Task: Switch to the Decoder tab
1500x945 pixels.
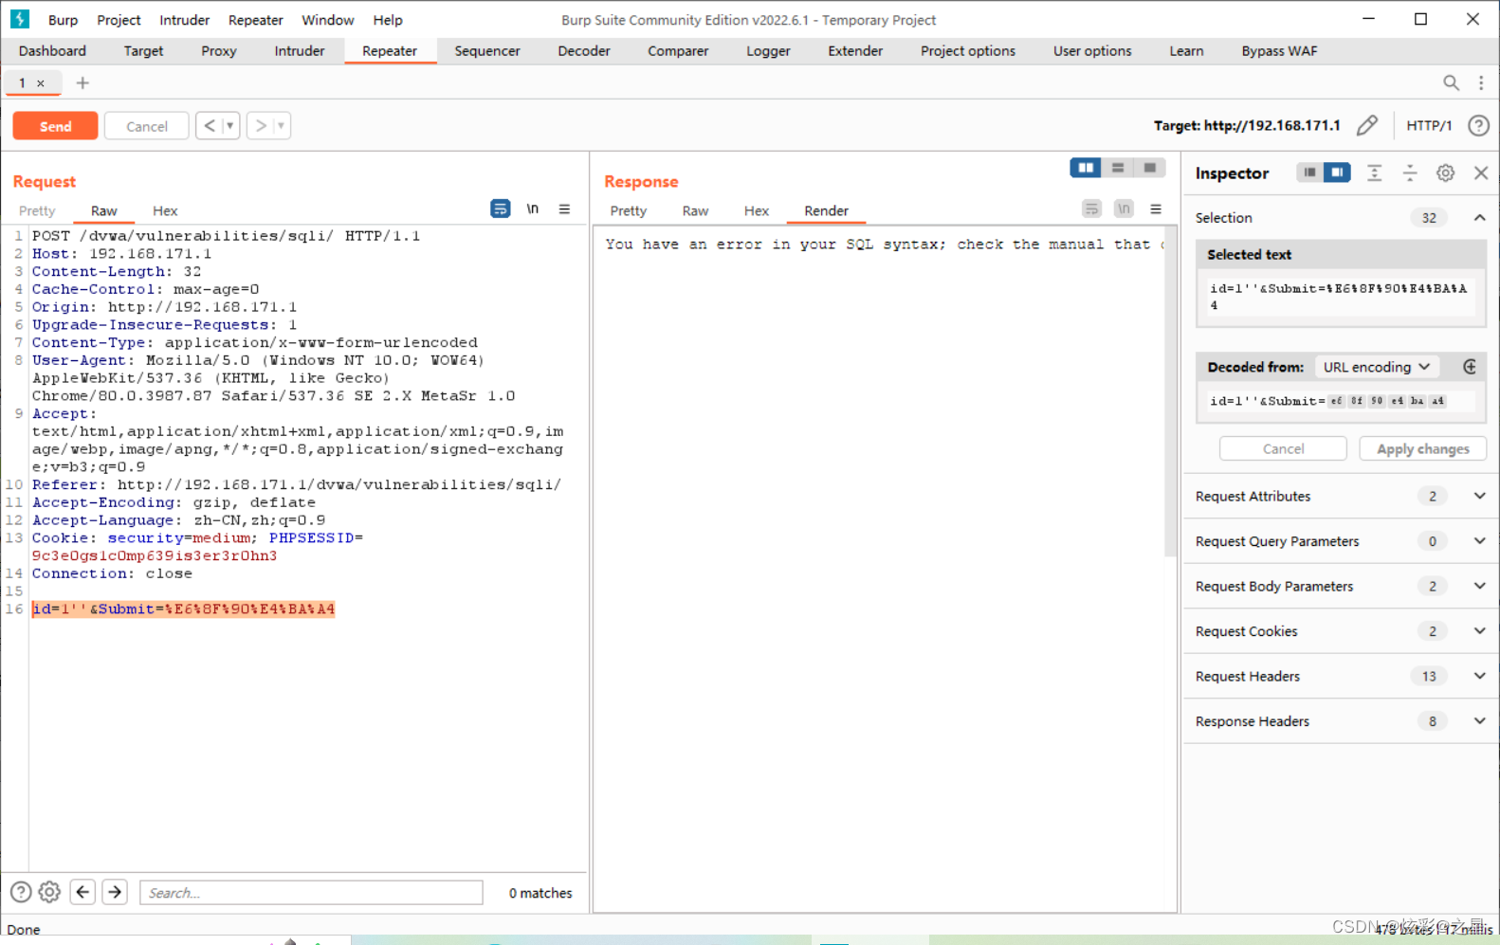Action: coord(584,51)
